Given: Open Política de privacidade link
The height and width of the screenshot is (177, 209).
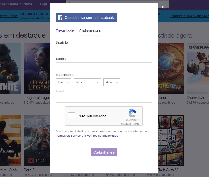Looking at the screenshot, I should tap(103, 136).
